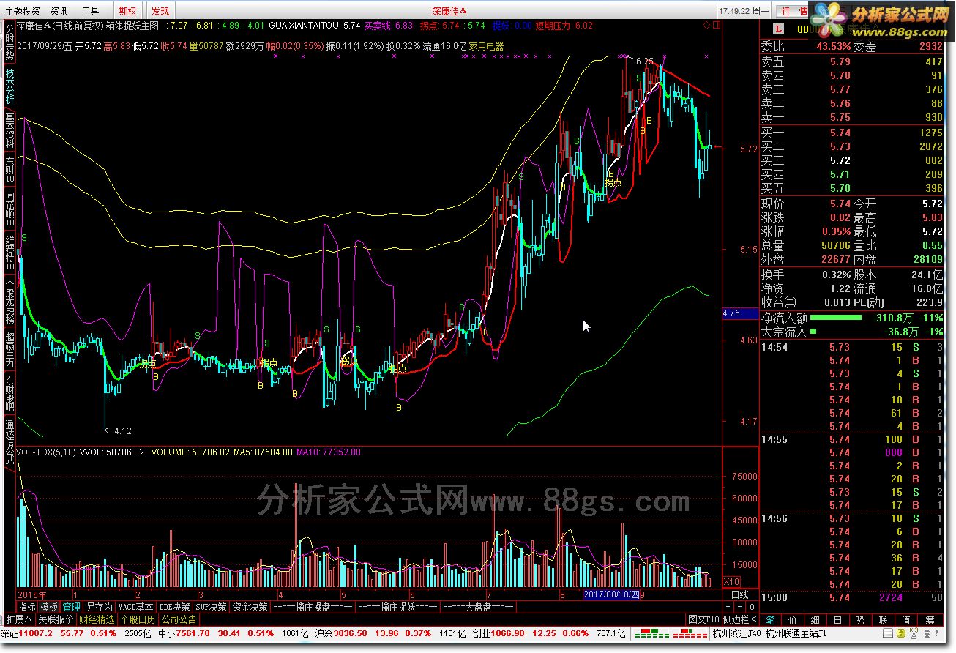Select the 维赛特10 side tab
956x653 pixels.
click(x=10, y=253)
